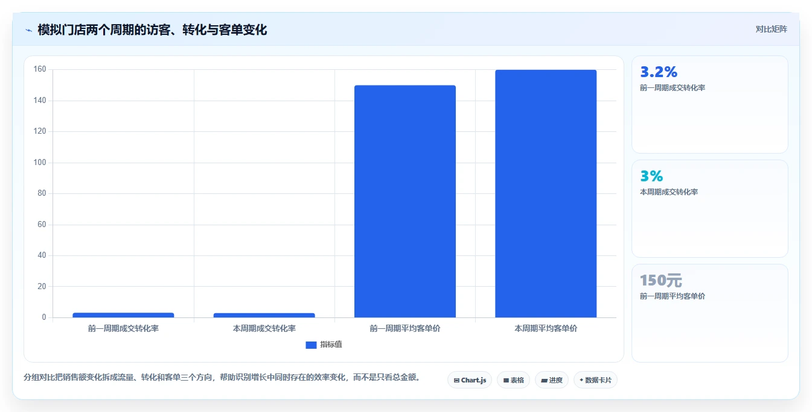Click the 前一周期成交转化率 bar
812x412 pixels.
point(123,315)
